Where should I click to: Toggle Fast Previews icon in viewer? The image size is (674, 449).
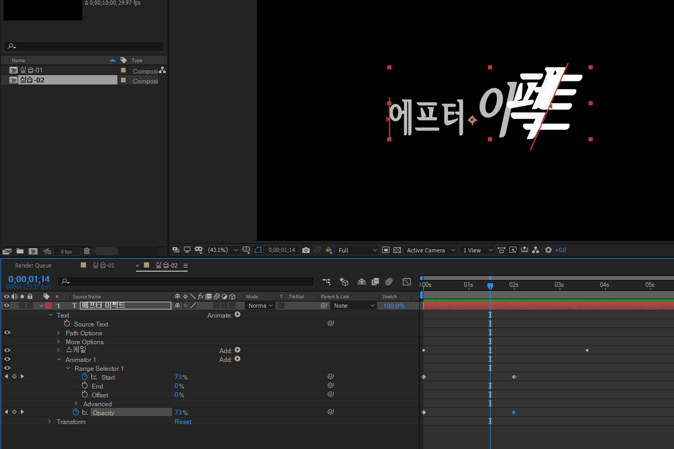[512, 250]
